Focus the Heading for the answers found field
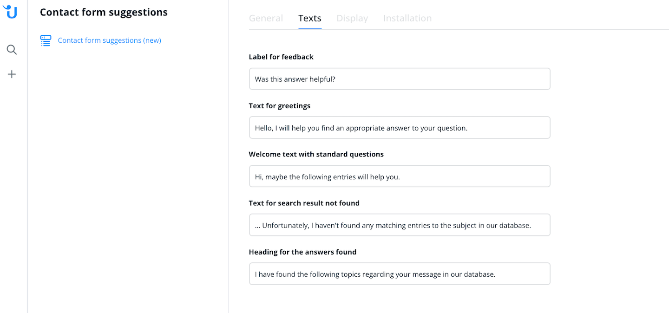The width and height of the screenshot is (669, 313). (x=400, y=274)
